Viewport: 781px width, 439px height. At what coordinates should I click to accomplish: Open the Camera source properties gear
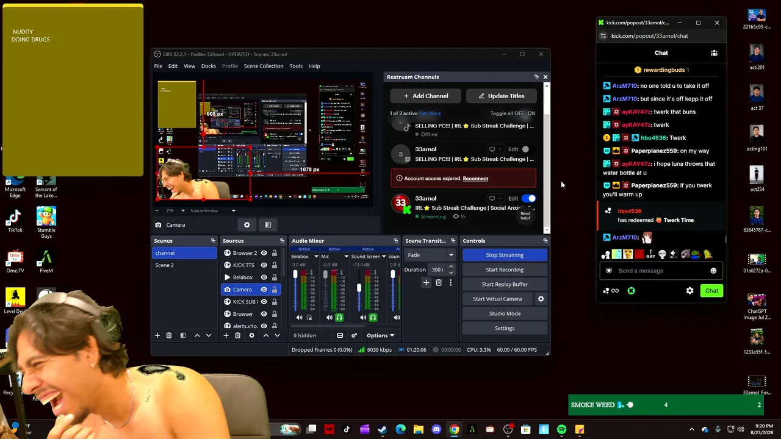[247, 225]
